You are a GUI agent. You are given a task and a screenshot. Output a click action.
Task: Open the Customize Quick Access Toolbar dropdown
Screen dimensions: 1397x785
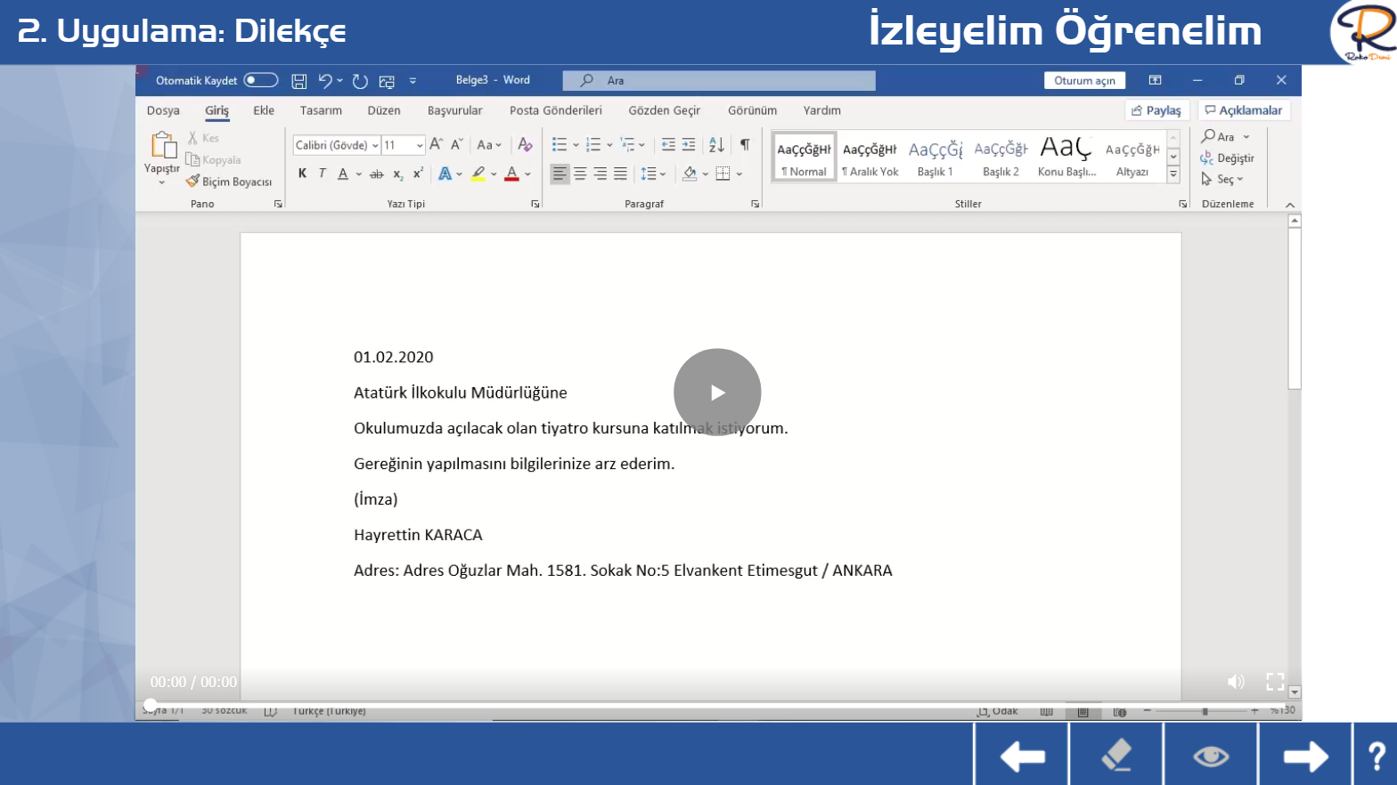413,81
